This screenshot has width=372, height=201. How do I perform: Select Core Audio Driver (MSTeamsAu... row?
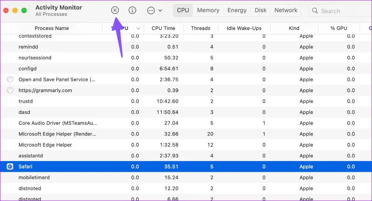(186, 123)
